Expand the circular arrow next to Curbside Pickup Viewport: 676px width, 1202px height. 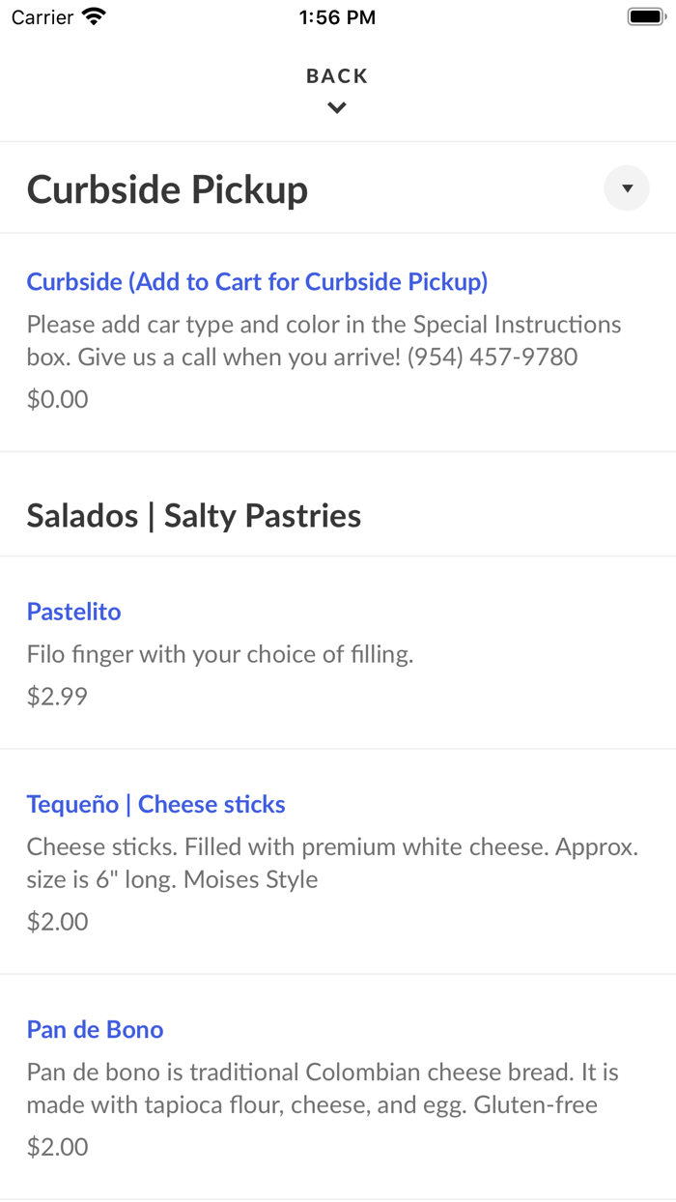pyautogui.click(x=626, y=188)
